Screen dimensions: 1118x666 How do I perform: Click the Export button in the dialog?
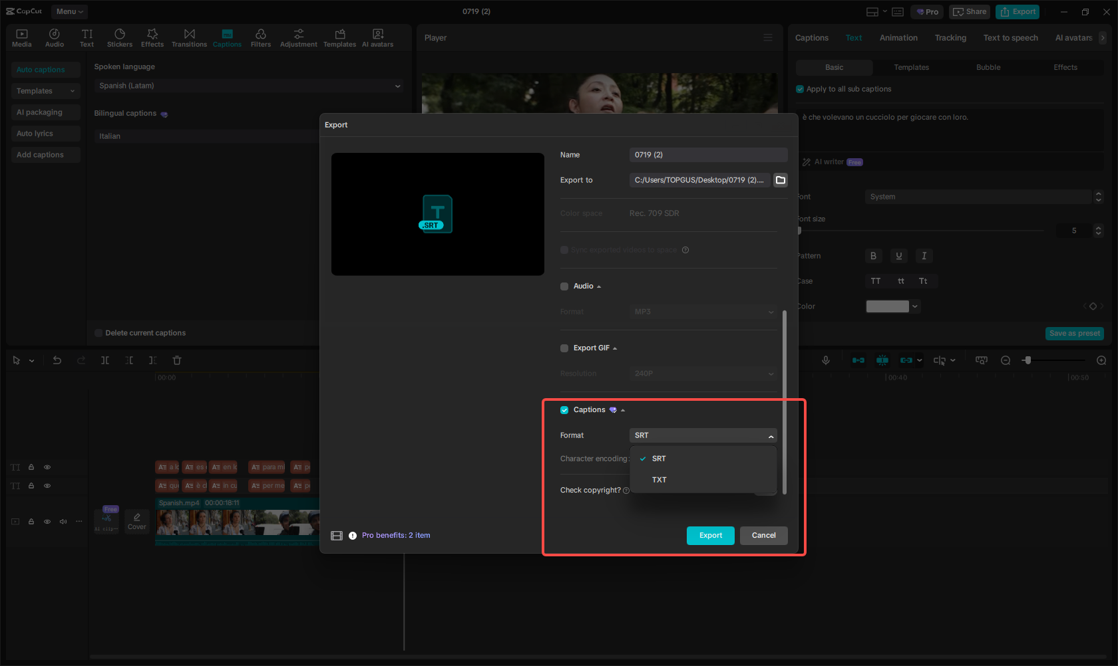[710, 535]
